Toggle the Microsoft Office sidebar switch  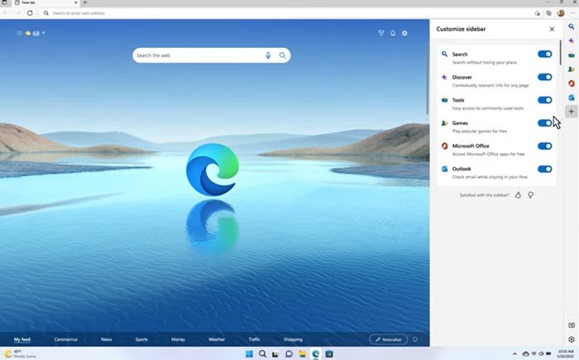[x=544, y=146]
